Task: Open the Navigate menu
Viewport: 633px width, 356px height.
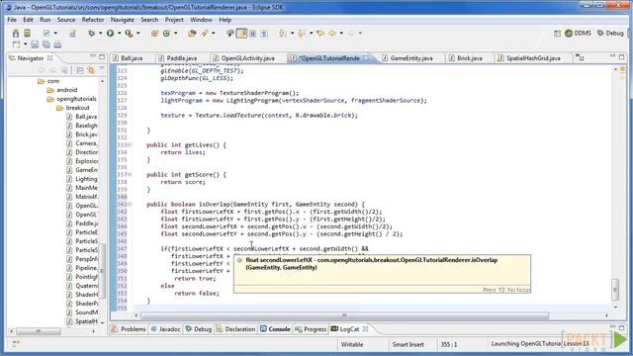Action: pos(123,20)
